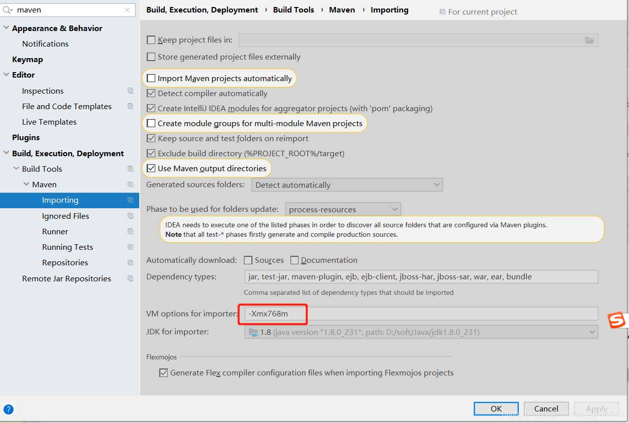The height and width of the screenshot is (423, 629).
Task: Open JDK for importer dropdown
Action: [x=421, y=332]
